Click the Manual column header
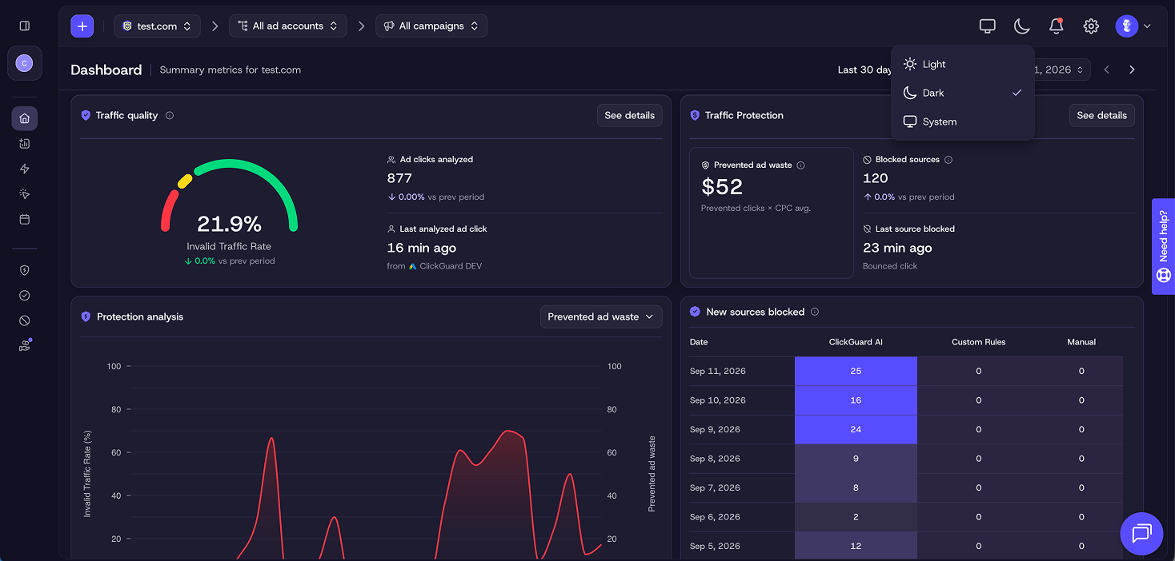1175x561 pixels. click(x=1081, y=342)
